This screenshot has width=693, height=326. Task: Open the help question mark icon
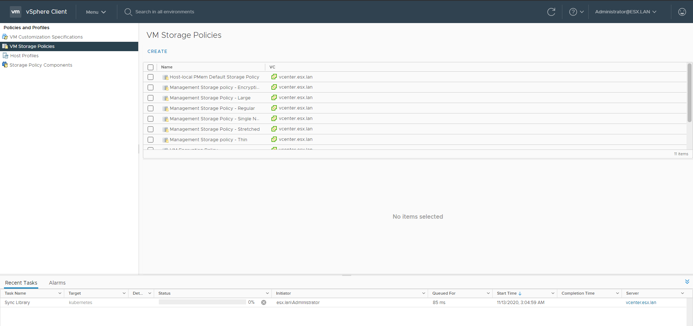coord(573,12)
